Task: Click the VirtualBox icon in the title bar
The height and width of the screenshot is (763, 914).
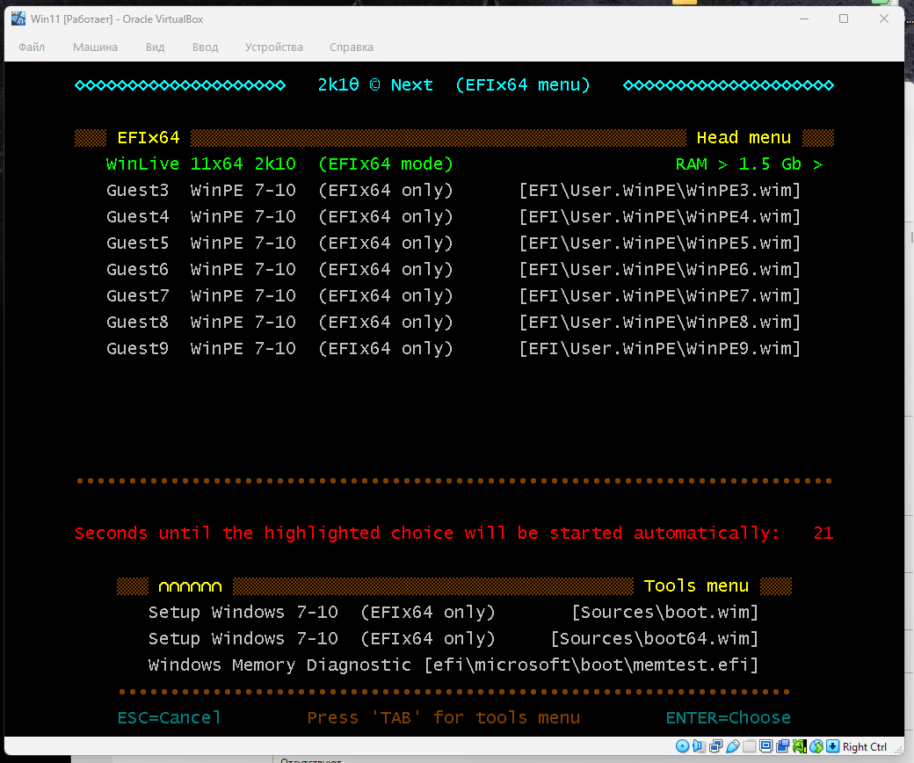Action: [x=18, y=19]
